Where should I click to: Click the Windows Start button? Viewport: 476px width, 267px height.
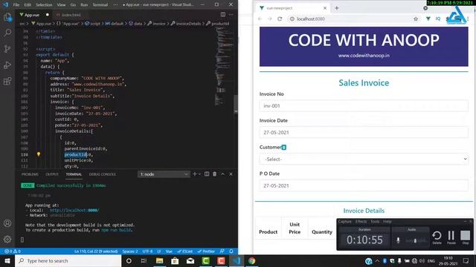pos(7,260)
